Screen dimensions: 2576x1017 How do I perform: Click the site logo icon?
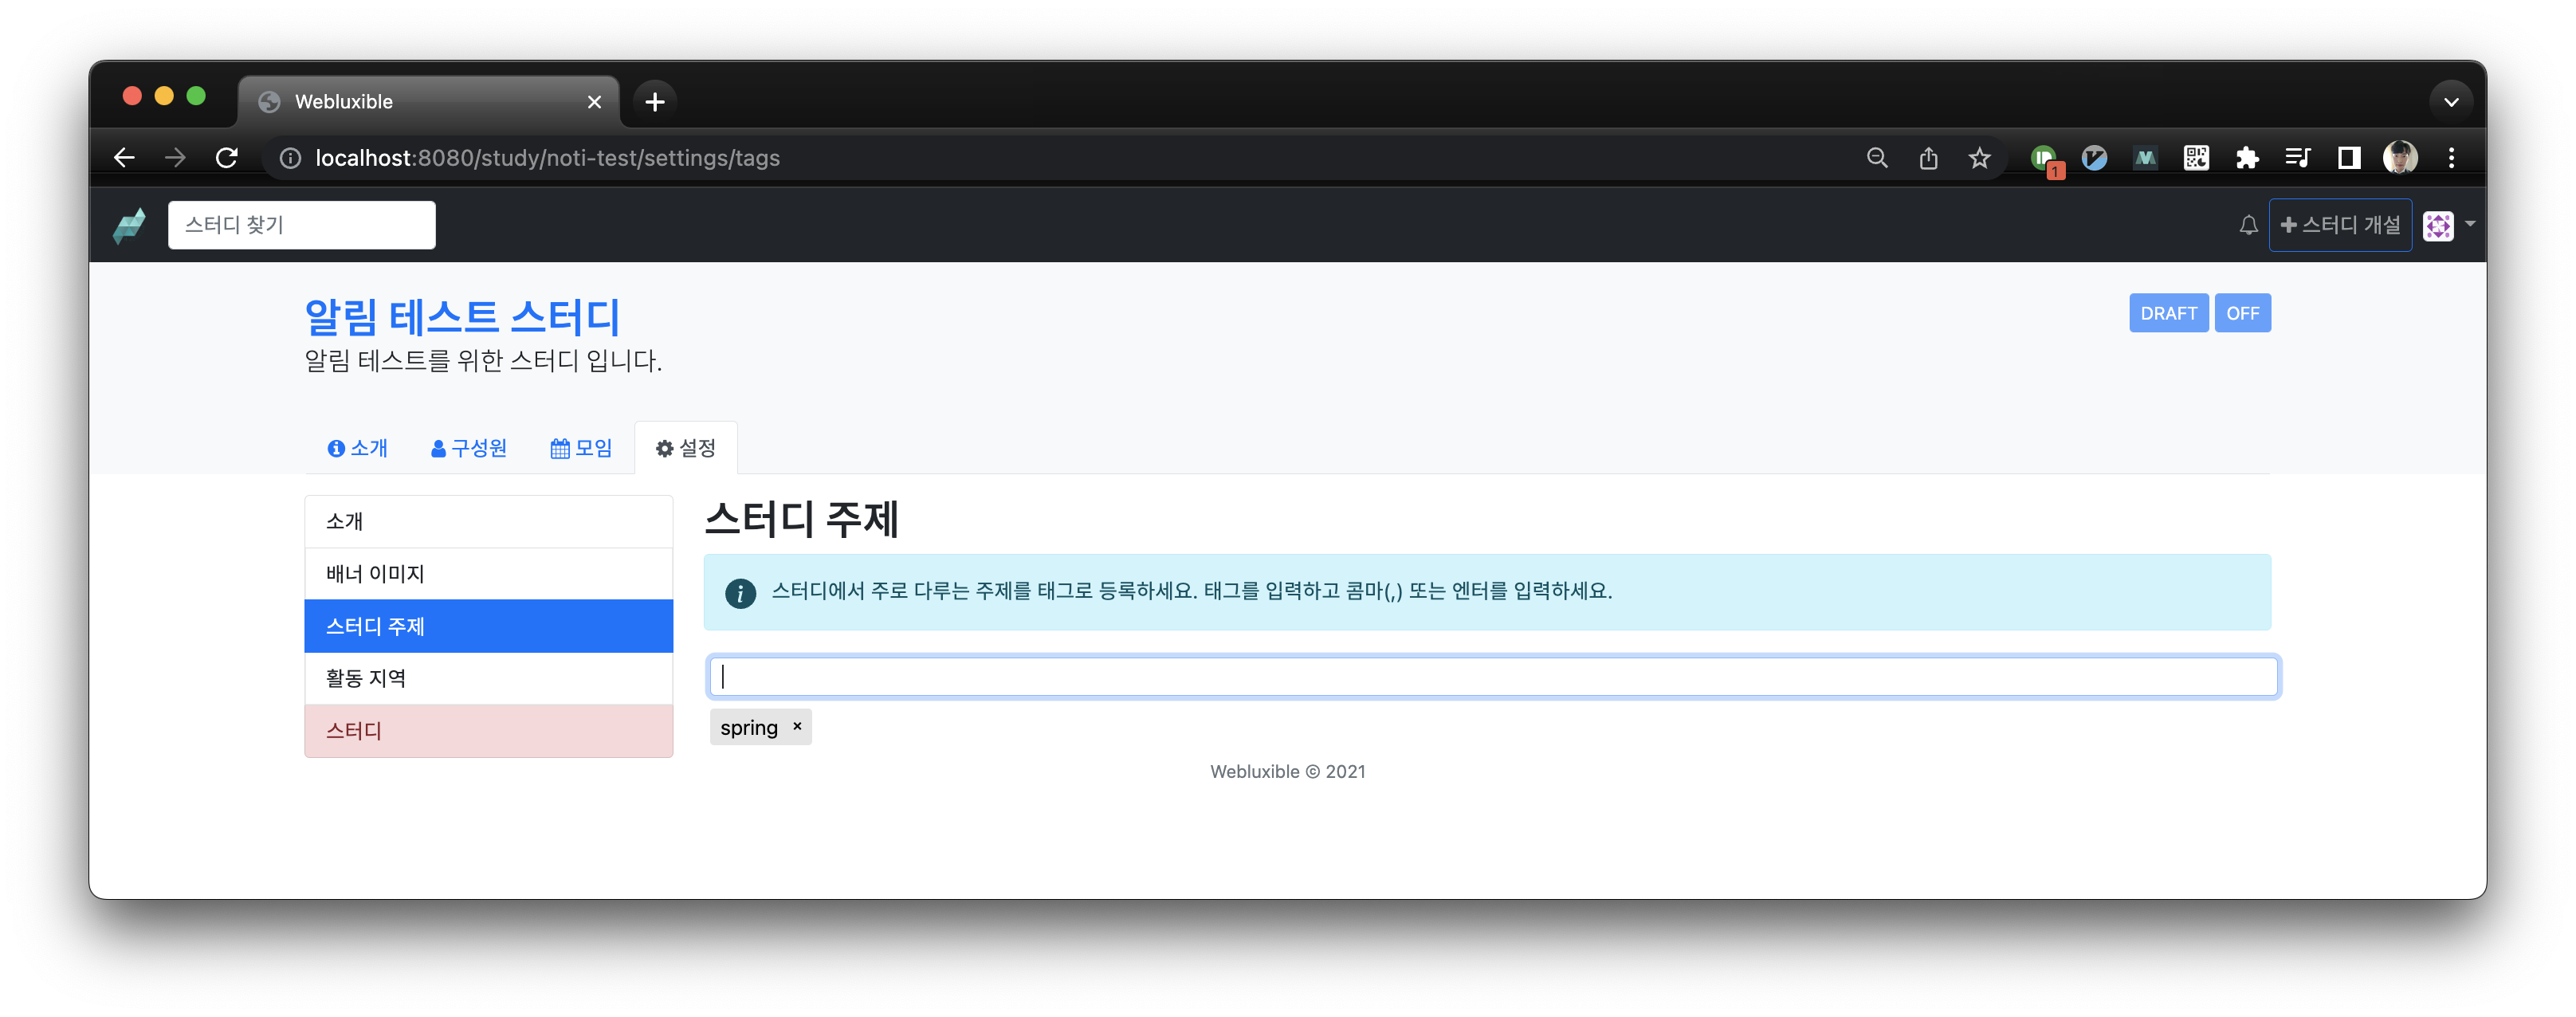[130, 225]
